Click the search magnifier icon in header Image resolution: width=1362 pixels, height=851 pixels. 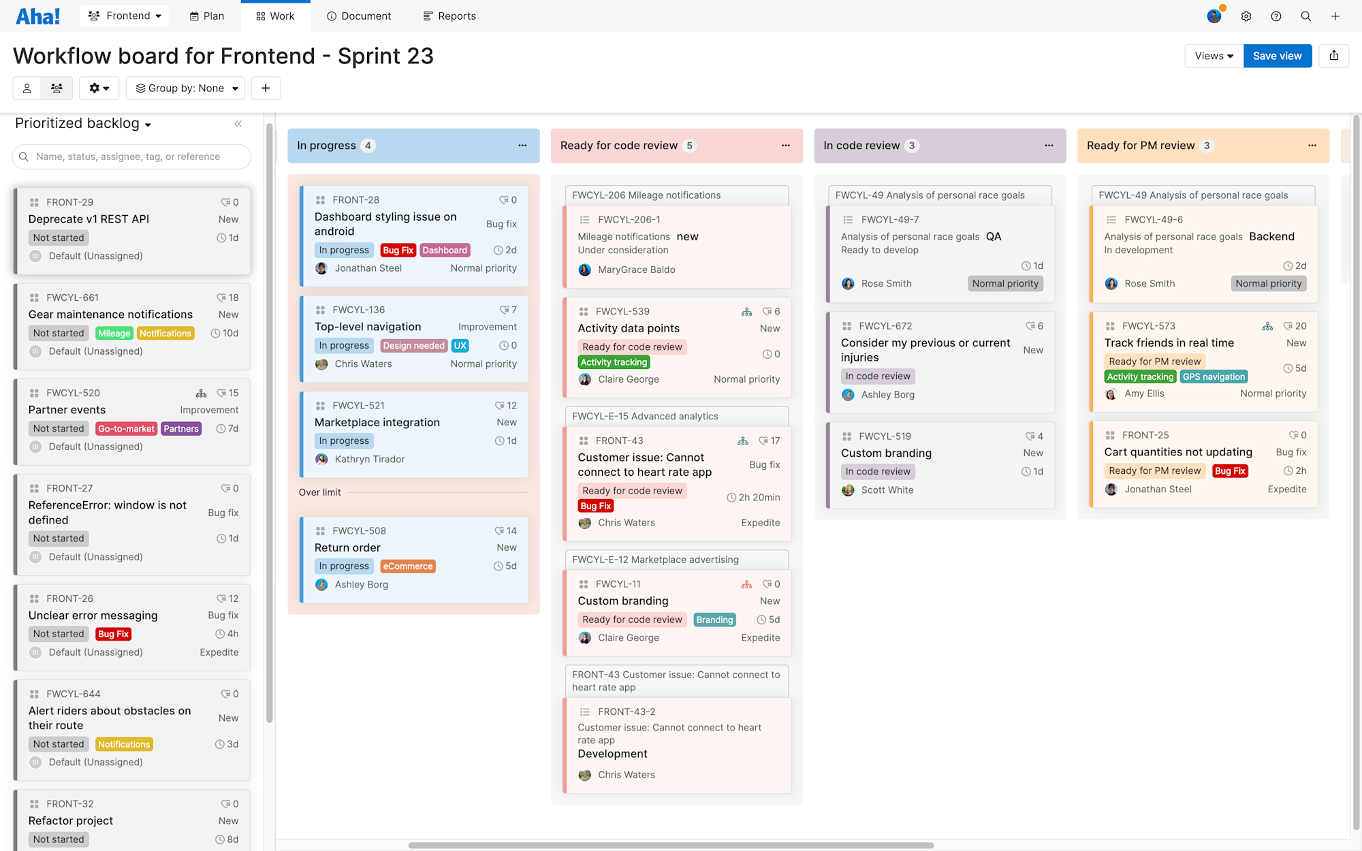[x=1305, y=16]
